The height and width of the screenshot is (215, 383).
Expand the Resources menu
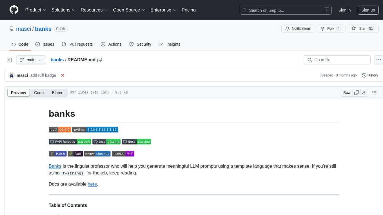tap(94, 10)
